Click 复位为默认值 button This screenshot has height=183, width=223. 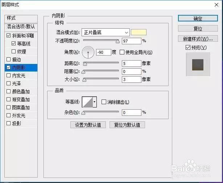(127, 125)
